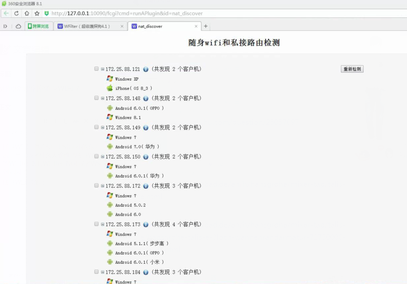Check the box for 172.25.88.121
The image size is (407, 284).
97,69
